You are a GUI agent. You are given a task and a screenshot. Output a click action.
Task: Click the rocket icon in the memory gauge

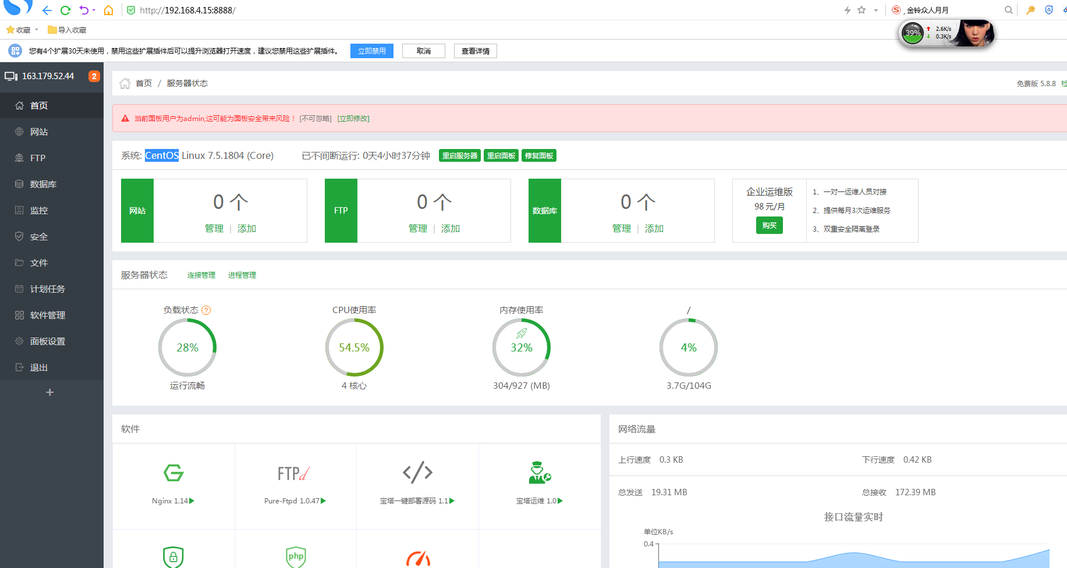pyautogui.click(x=522, y=333)
